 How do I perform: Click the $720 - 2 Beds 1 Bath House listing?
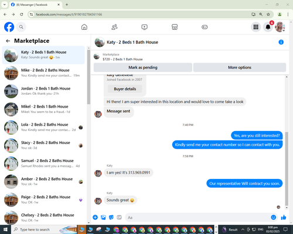tap(122, 59)
